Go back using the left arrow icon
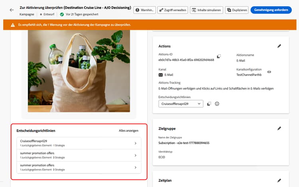299x187 pixels. point(12,10)
